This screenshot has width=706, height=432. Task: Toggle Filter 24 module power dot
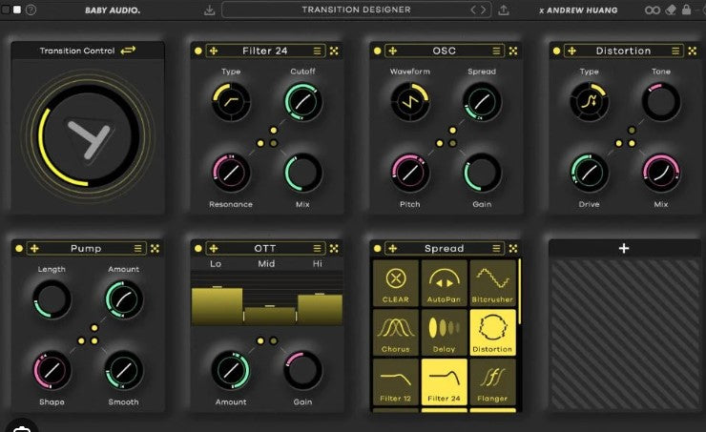(198, 51)
